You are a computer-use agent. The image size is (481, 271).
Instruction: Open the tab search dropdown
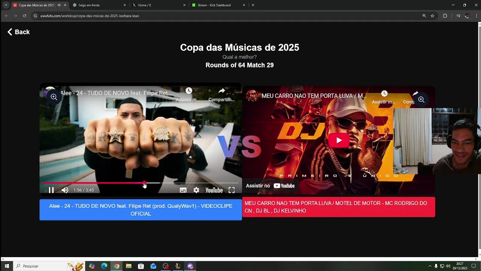tap(6, 5)
